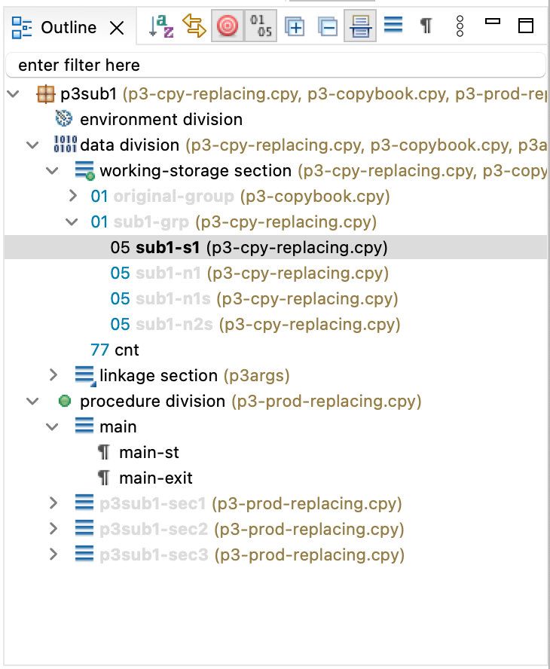Viewport: 550px width, 669px height.
Task: Enable the blue horizontal lines filter
Action: (x=393, y=25)
